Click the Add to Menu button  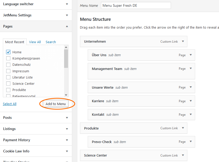pyautogui.click(x=56, y=104)
